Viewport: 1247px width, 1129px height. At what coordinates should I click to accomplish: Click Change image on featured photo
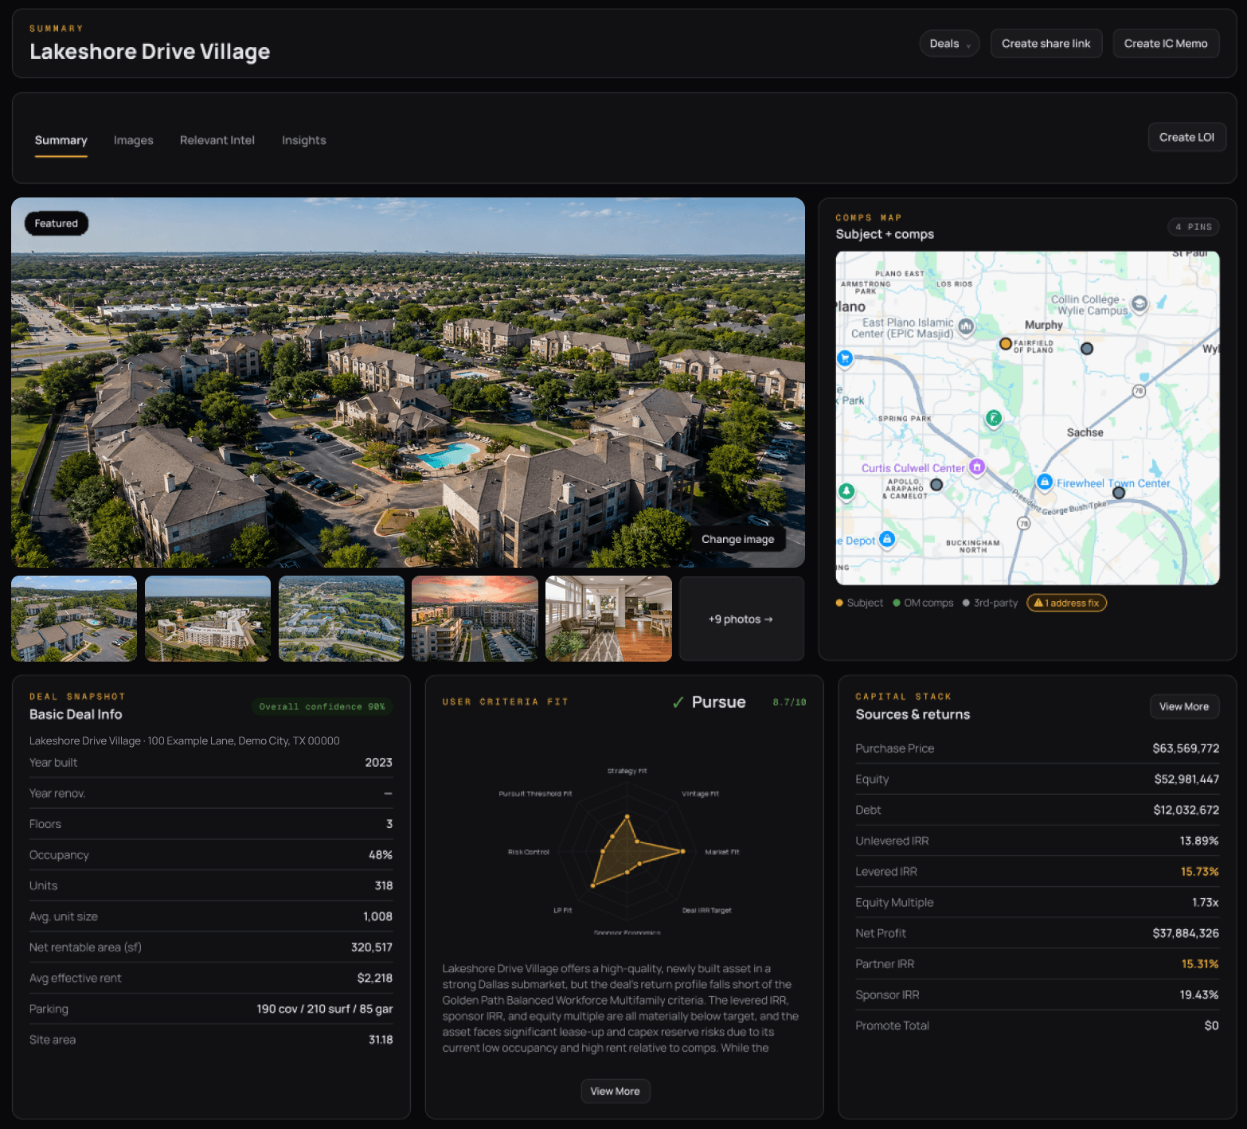[737, 539]
